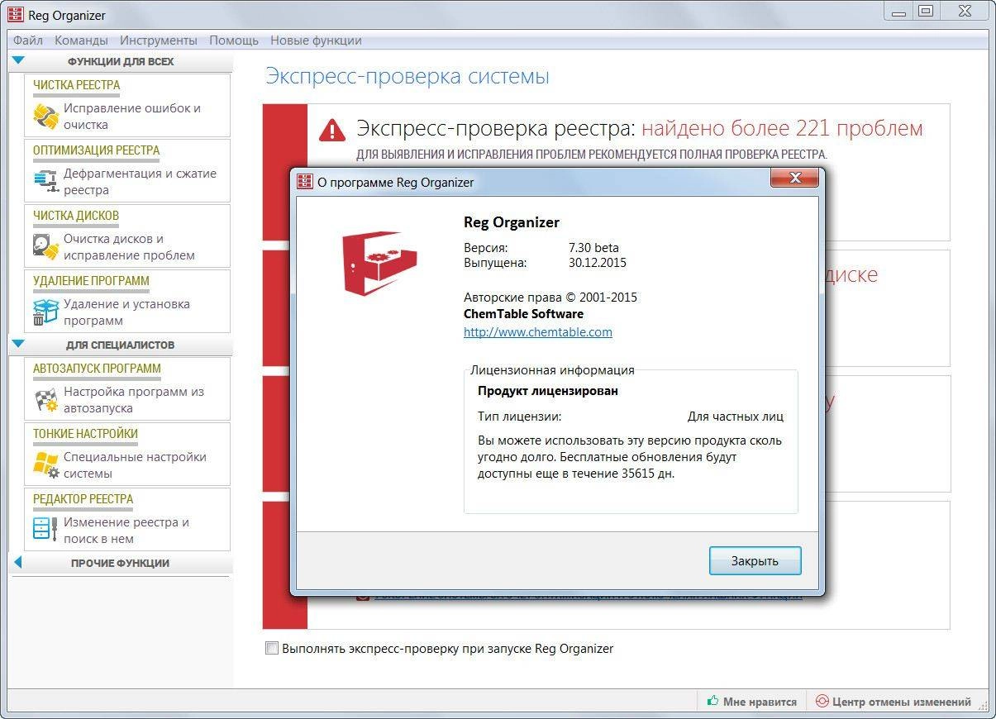Viewport: 996px width, 719px height.
Task: Open the Новые функции menu
Action: coord(316,40)
